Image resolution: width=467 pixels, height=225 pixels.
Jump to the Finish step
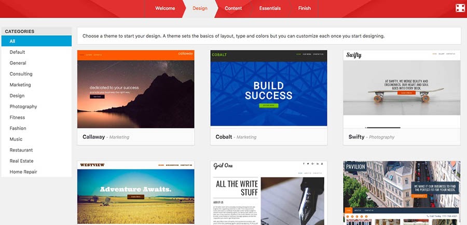tap(305, 8)
